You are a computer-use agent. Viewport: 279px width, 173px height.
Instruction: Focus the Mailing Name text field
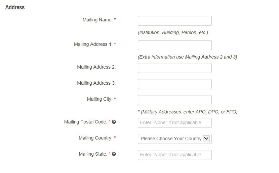174,21
